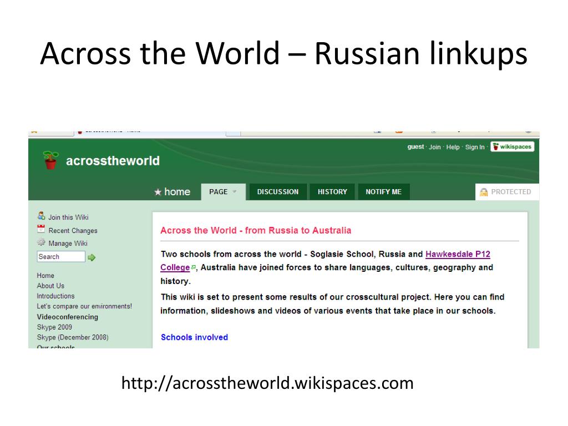
Task: Open the PAGE tab
Action: (x=223, y=191)
